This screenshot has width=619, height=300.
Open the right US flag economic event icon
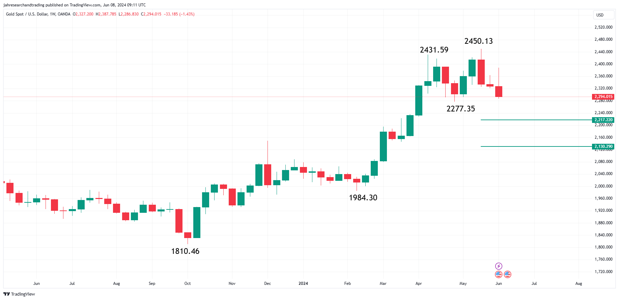[507, 274]
